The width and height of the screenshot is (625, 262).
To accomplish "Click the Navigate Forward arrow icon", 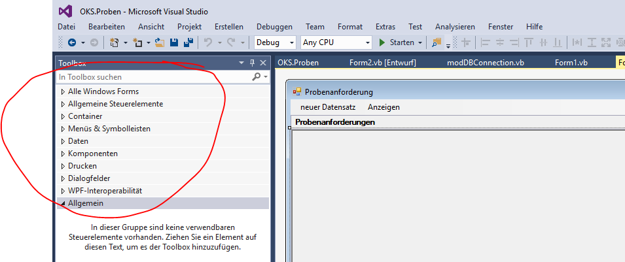I will (x=94, y=42).
